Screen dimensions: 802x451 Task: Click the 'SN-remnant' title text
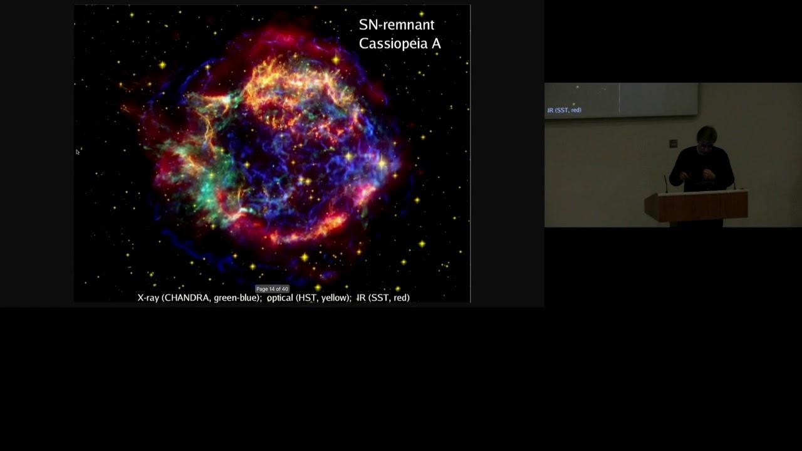pos(396,25)
